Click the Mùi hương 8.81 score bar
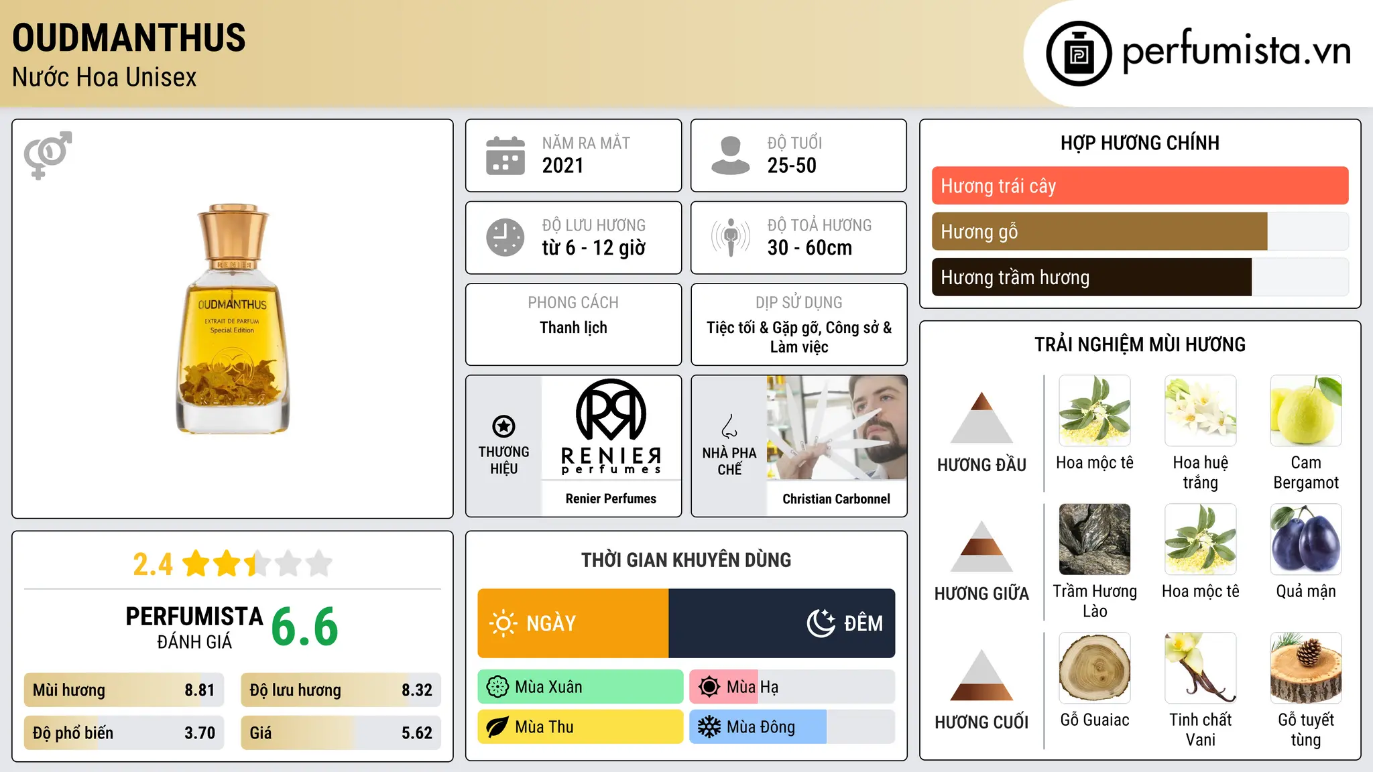 click(x=124, y=690)
